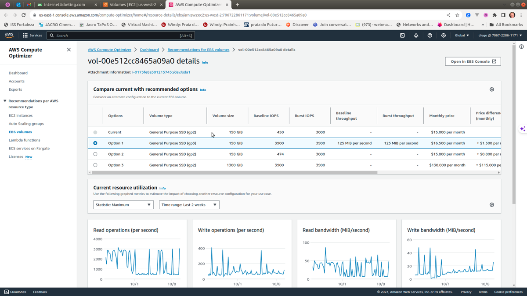The height and width of the screenshot is (296, 527).
Task: Click the share page icon in address bar
Action: pos(448,15)
